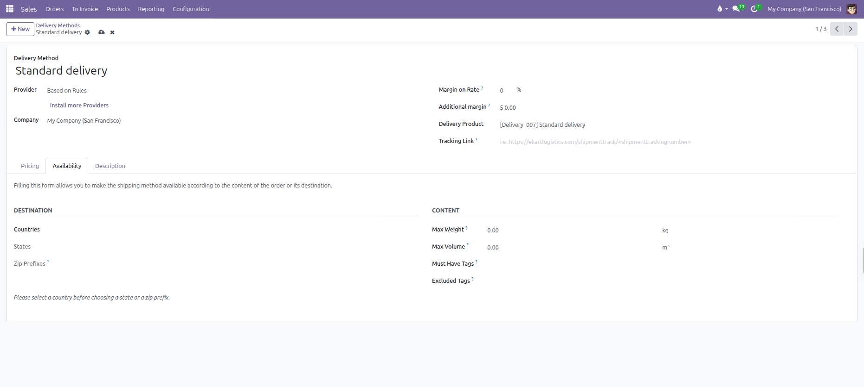Show help tooltip for Zip Prefixes
864x387 pixels.
point(48,262)
